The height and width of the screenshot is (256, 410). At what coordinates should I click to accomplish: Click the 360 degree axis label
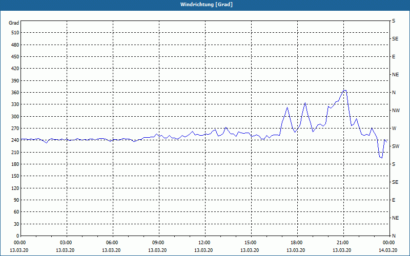point(15,93)
